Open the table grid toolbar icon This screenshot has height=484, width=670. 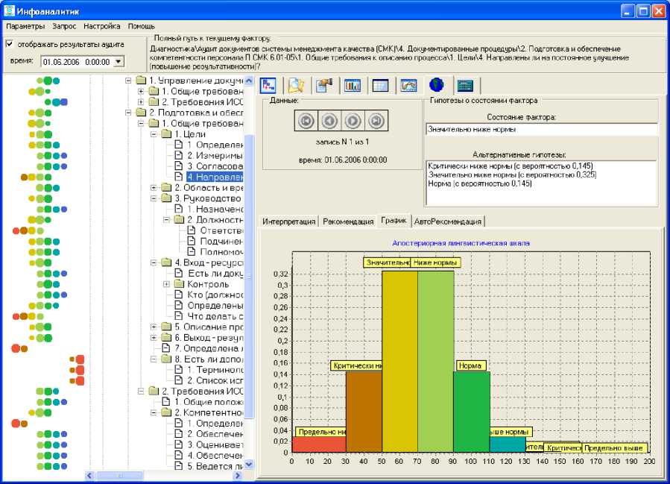(380, 85)
